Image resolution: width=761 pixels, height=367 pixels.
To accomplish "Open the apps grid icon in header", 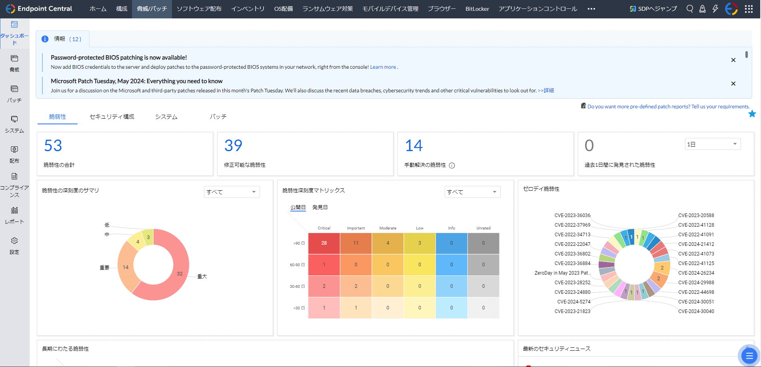I will [x=749, y=9].
